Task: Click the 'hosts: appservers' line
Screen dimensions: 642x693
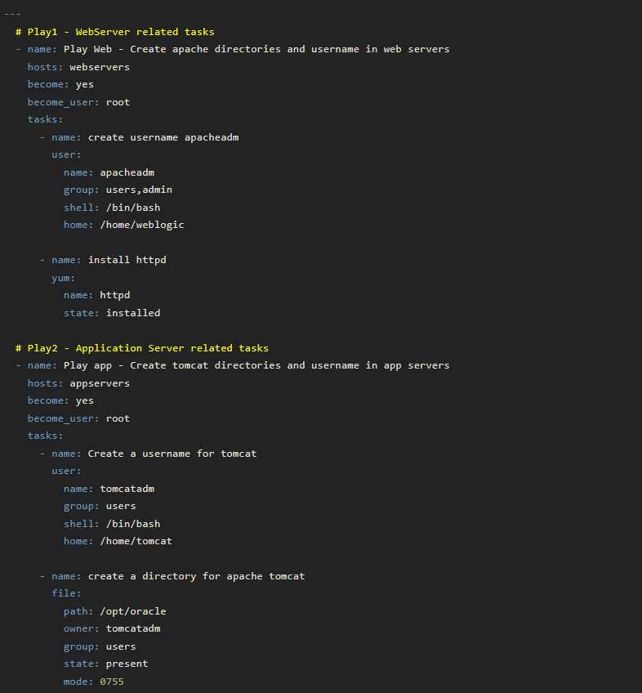Action: [x=78, y=383]
